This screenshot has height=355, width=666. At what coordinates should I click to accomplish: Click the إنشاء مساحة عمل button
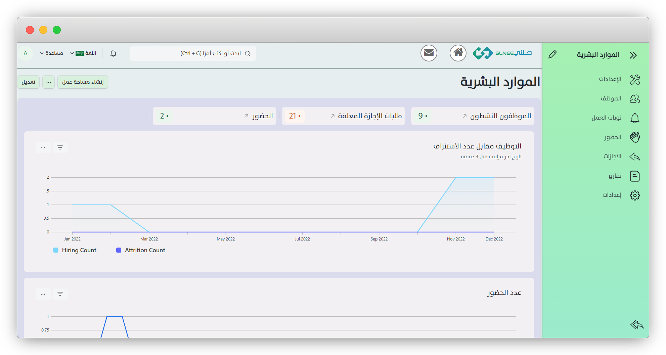83,82
